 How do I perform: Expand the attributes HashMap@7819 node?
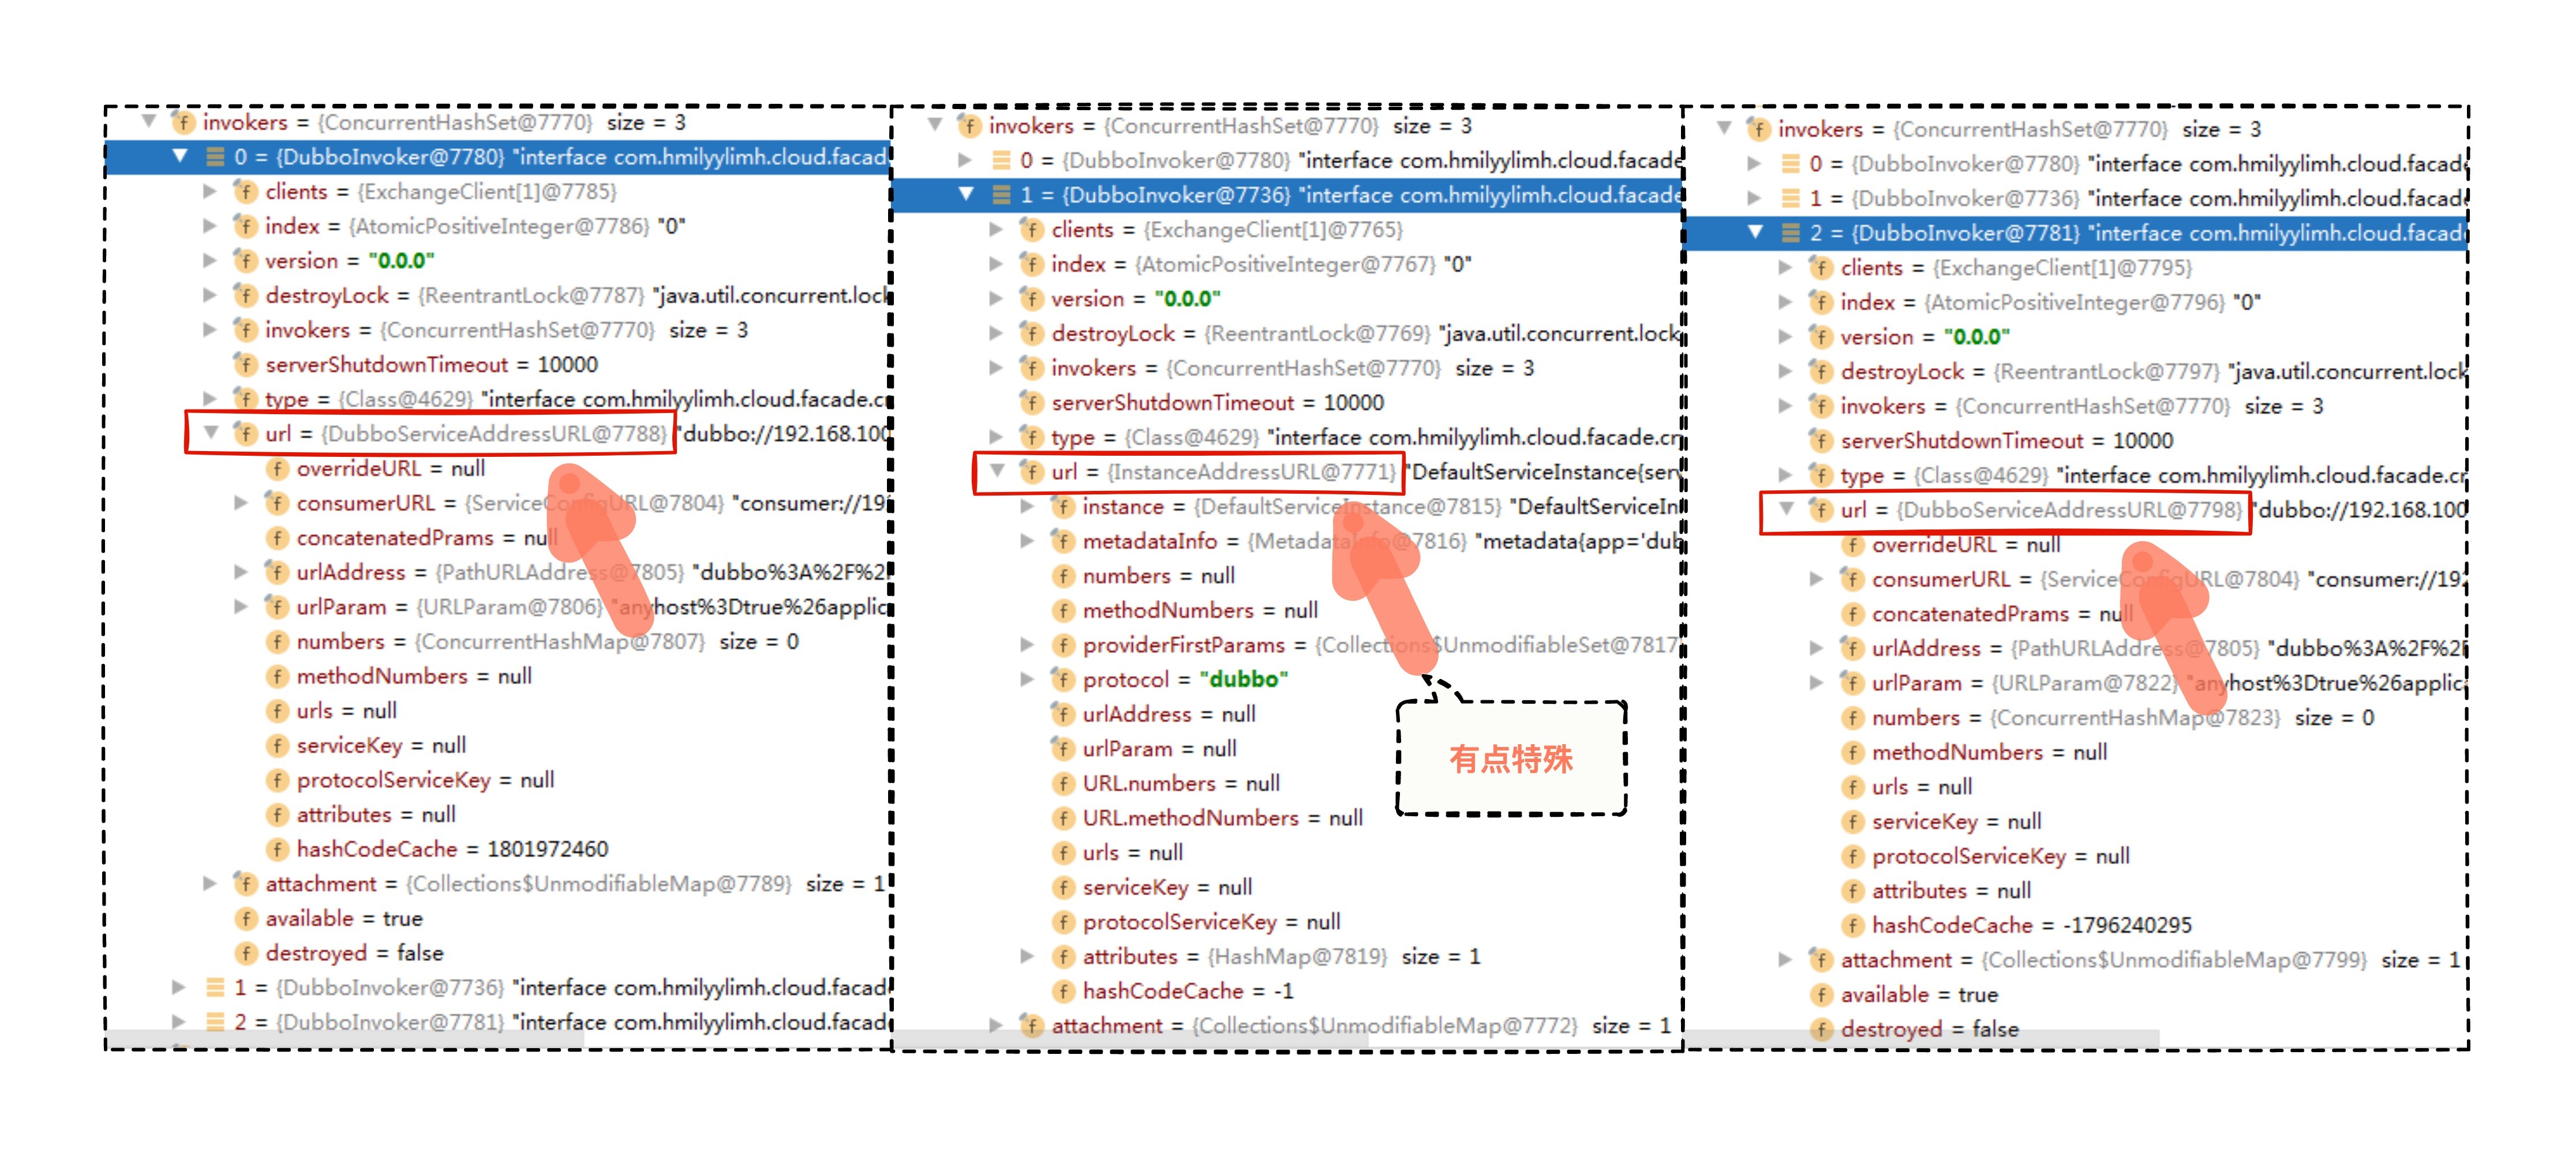1026,956
